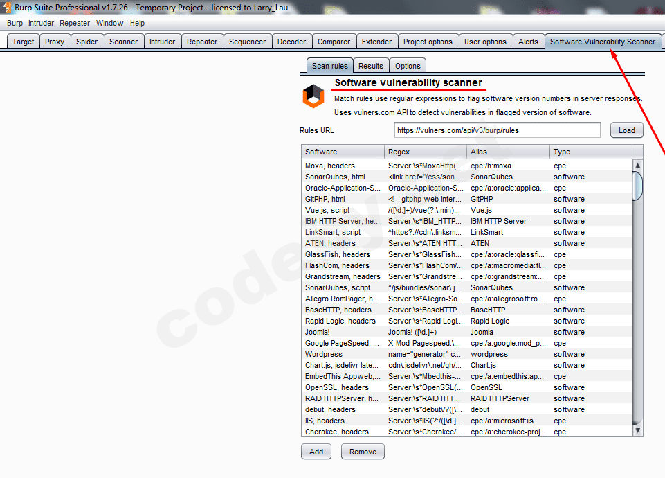665x478 pixels.
Task: Click the Burp Suite logo icon in title bar
Action: (x=7, y=7)
